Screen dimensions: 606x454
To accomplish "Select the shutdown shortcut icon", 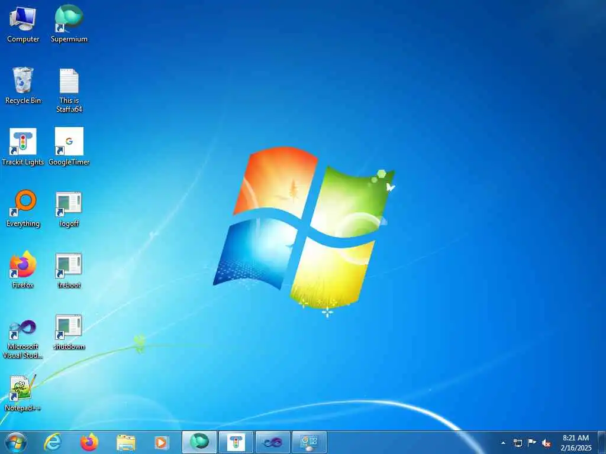I will coord(69,332).
